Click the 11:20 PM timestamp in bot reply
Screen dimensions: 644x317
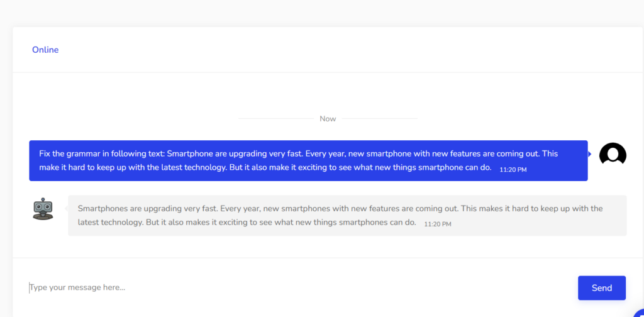(x=438, y=224)
